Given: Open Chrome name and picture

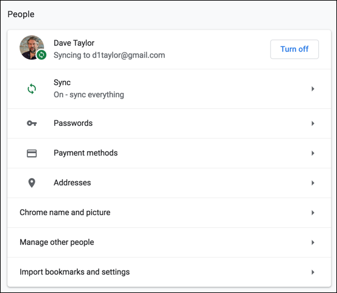Looking at the screenshot, I should pos(169,213).
